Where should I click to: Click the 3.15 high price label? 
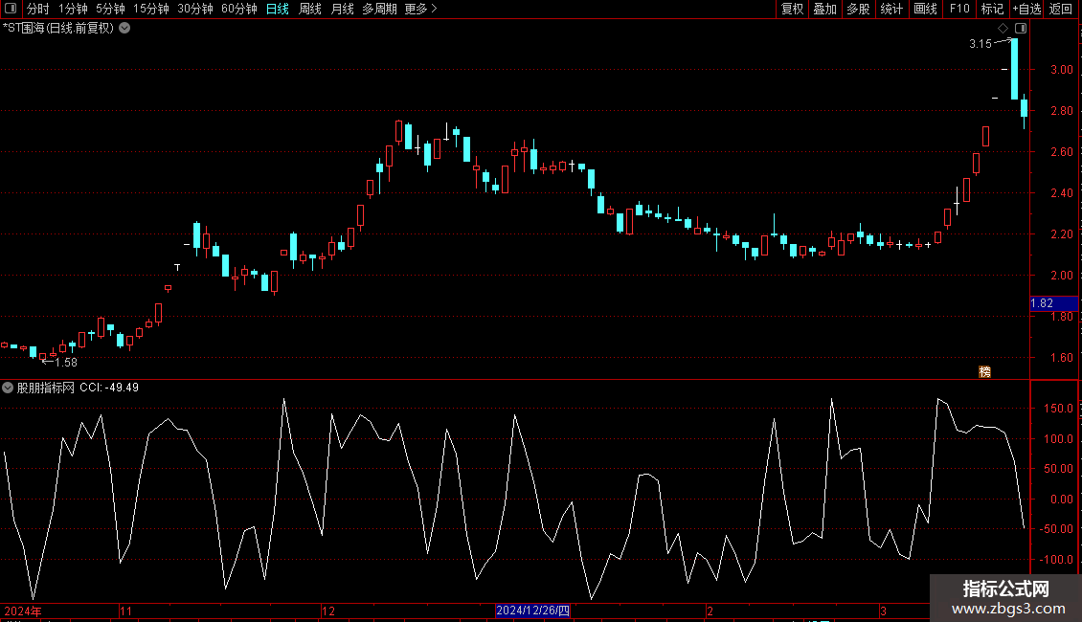tap(980, 43)
